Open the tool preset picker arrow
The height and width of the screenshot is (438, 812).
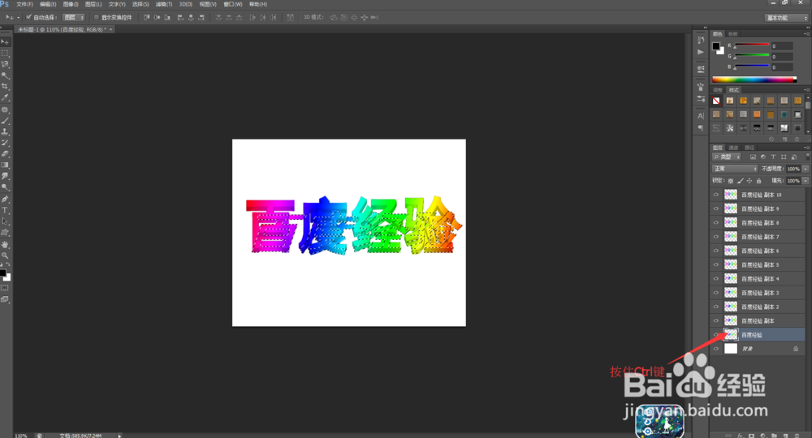pos(19,17)
